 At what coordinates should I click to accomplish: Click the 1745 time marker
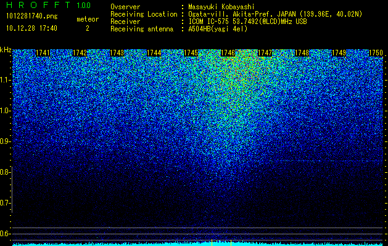tap(191, 53)
